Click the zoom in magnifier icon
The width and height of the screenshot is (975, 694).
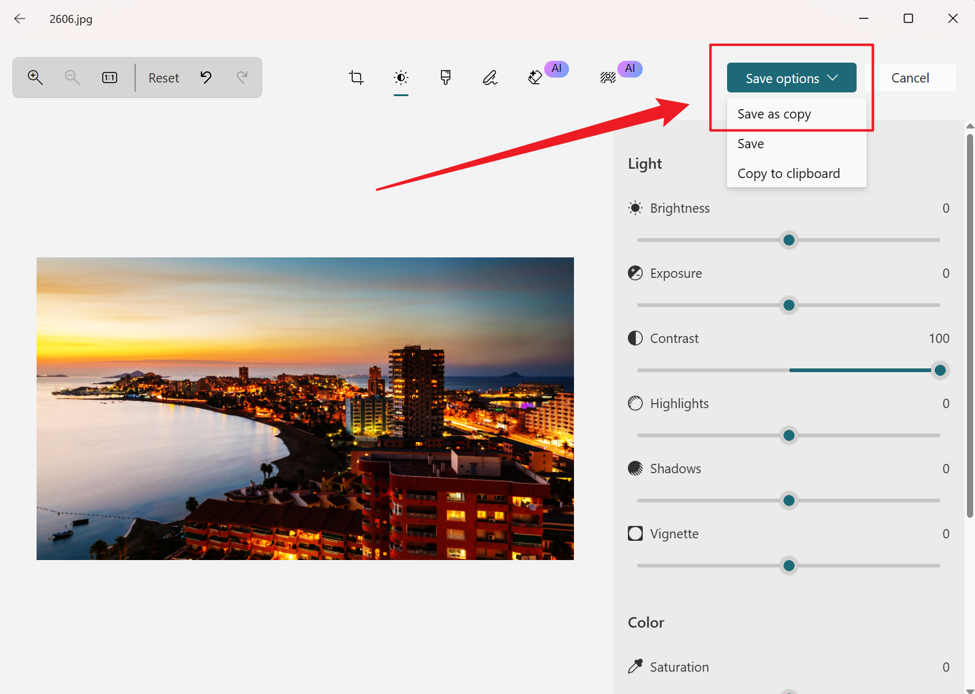(35, 78)
